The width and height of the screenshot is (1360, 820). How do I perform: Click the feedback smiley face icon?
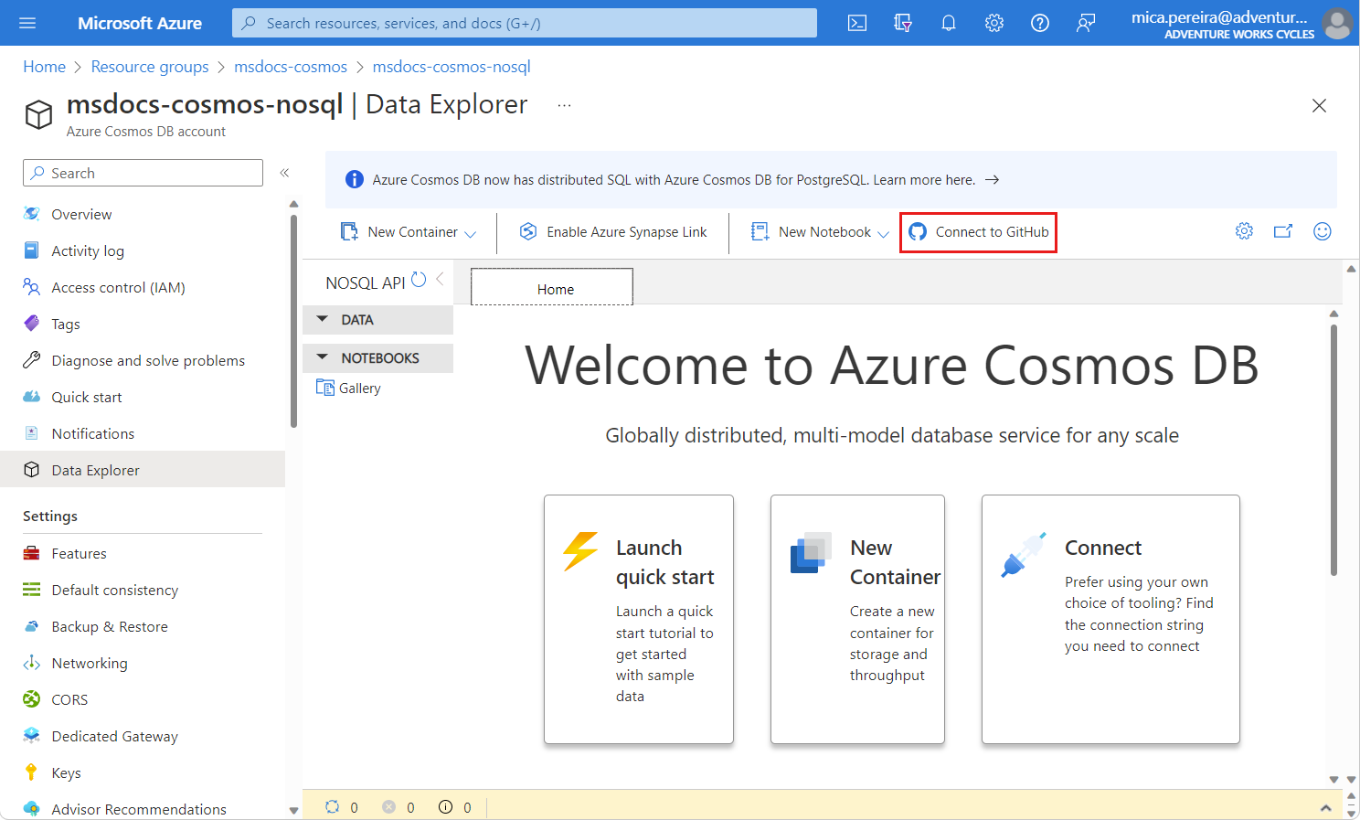pos(1323,231)
